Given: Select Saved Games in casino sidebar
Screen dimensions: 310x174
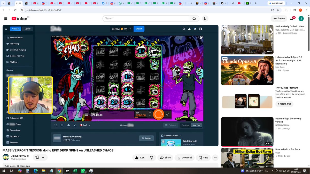Looking at the screenshot, I should (x=16, y=38).
